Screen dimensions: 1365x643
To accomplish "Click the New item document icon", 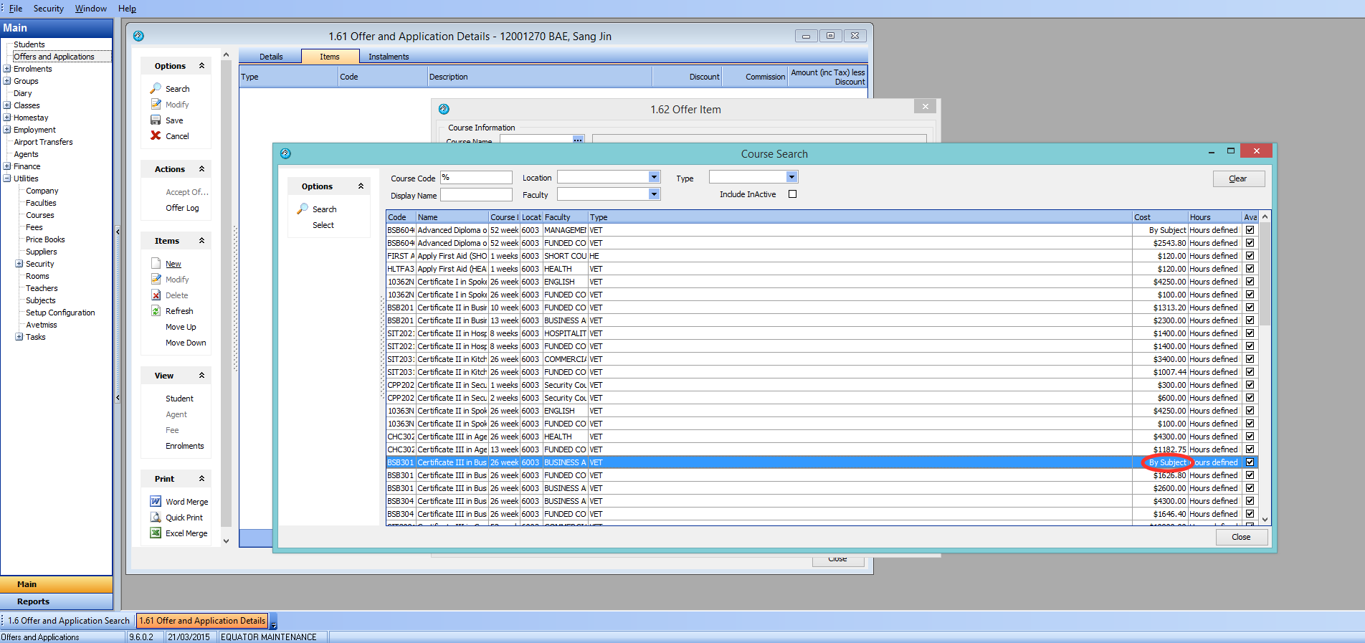I will pyautogui.click(x=156, y=263).
